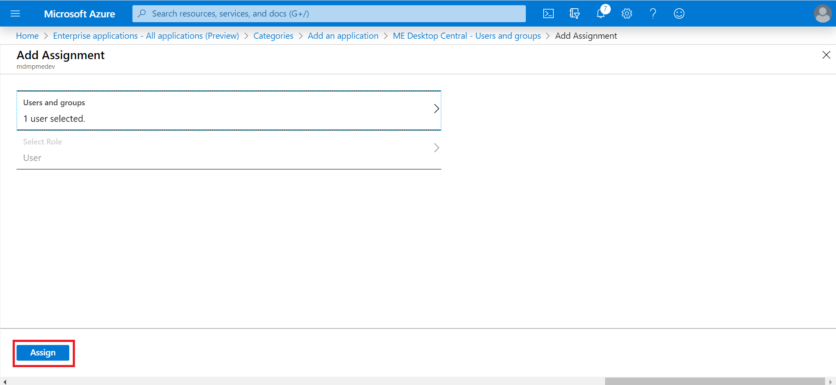Click the 'Users and groups' field label
836x385 pixels.
(x=54, y=103)
